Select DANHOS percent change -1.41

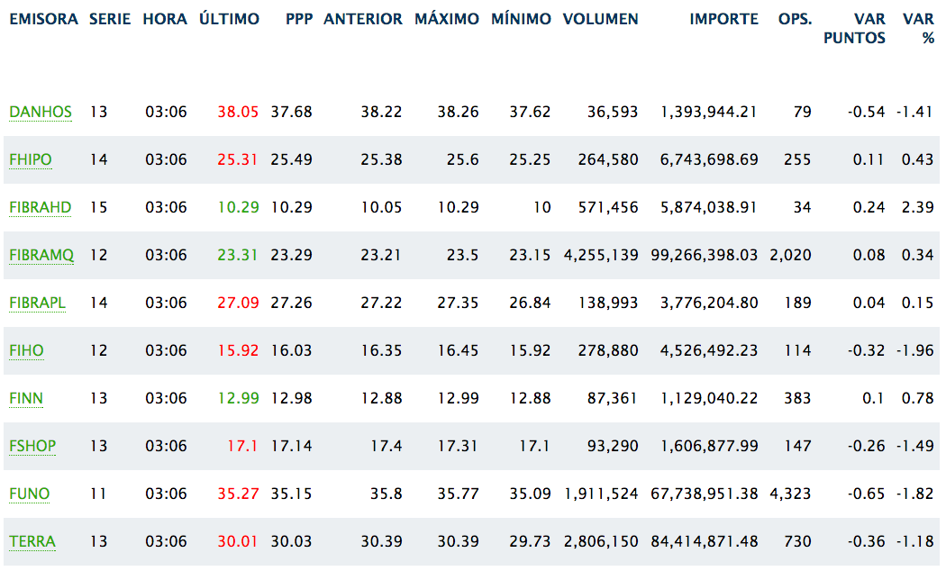(914, 113)
